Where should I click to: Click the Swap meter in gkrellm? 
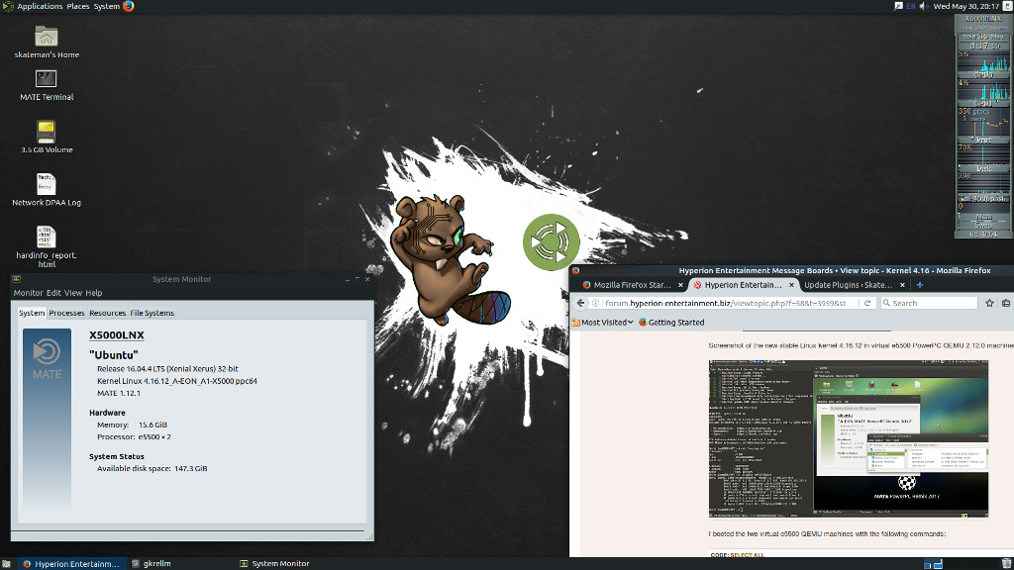coord(983,225)
